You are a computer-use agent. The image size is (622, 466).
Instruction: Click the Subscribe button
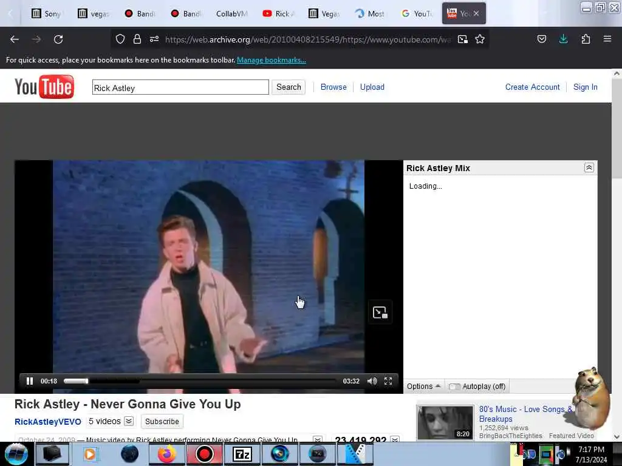[x=162, y=421]
